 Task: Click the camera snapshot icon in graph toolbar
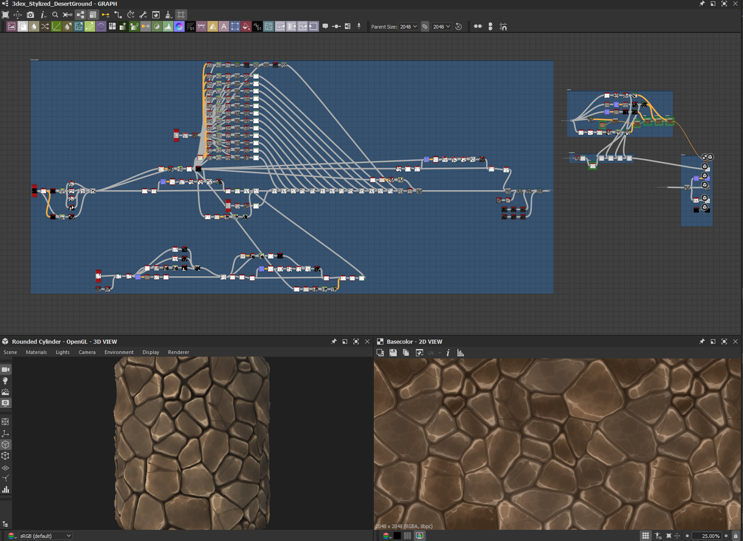point(30,15)
